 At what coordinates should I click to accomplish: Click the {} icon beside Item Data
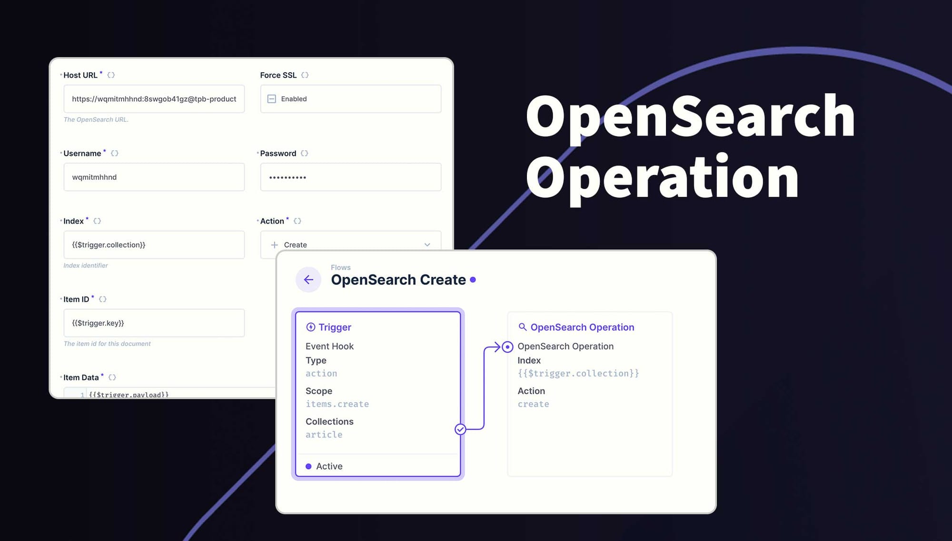(x=113, y=377)
